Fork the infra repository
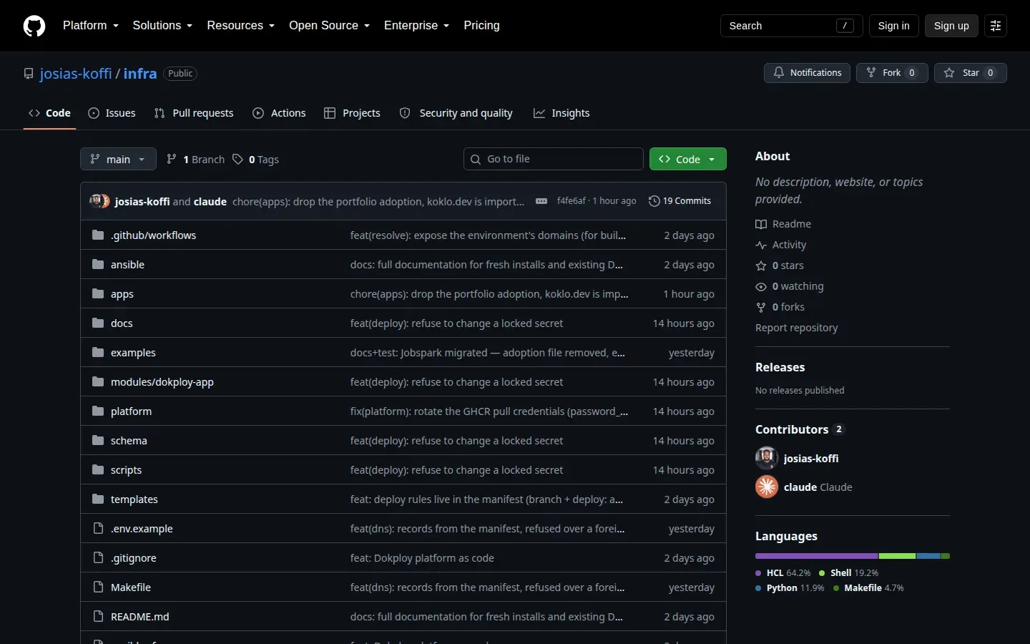 pyautogui.click(x=891, y=73)
